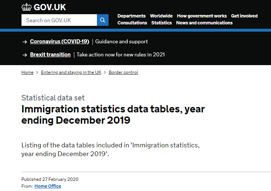The height and width of the screenshot is (191, 271).
Task: Follow the Brexit transition link
Action: coord(50,55)
